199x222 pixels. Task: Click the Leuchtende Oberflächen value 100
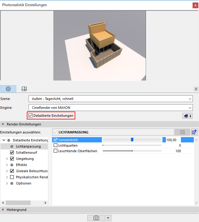[x=178, y=151]
